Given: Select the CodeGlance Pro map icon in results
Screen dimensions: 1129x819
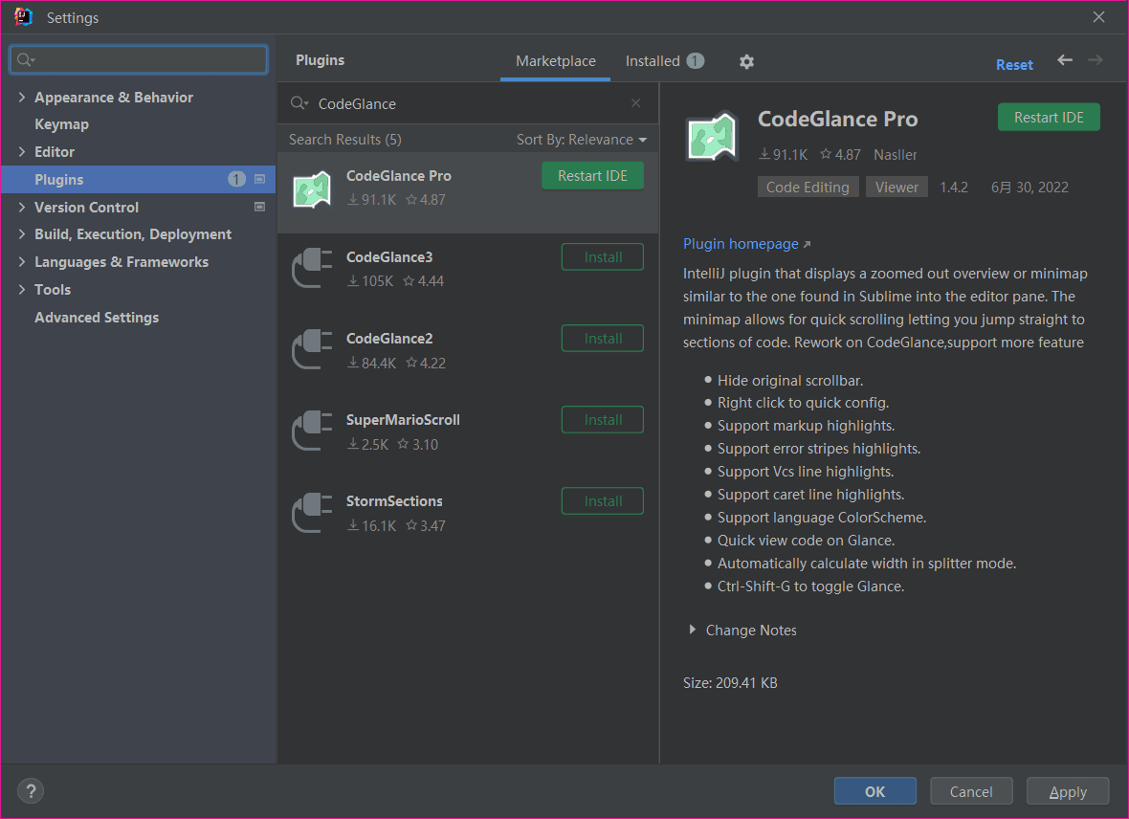Looking at the screenshot, I should [312, 189].
